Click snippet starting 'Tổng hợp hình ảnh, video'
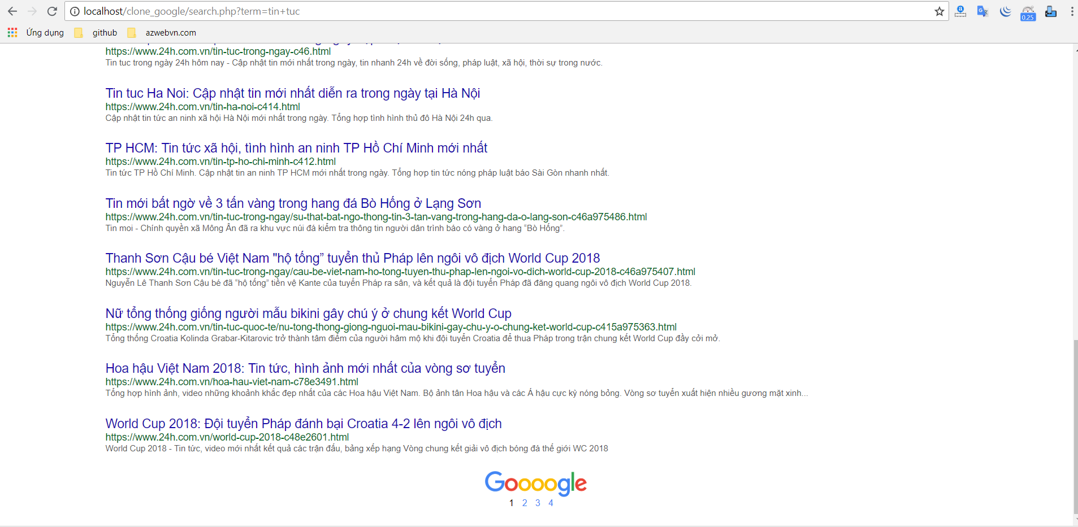The width and height of the screenshot is (1078, 527). pos(457,393)
